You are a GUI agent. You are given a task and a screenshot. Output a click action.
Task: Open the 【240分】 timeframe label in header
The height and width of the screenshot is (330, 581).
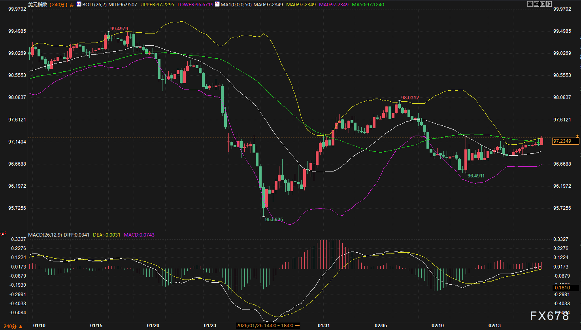[x=58, y=5]
